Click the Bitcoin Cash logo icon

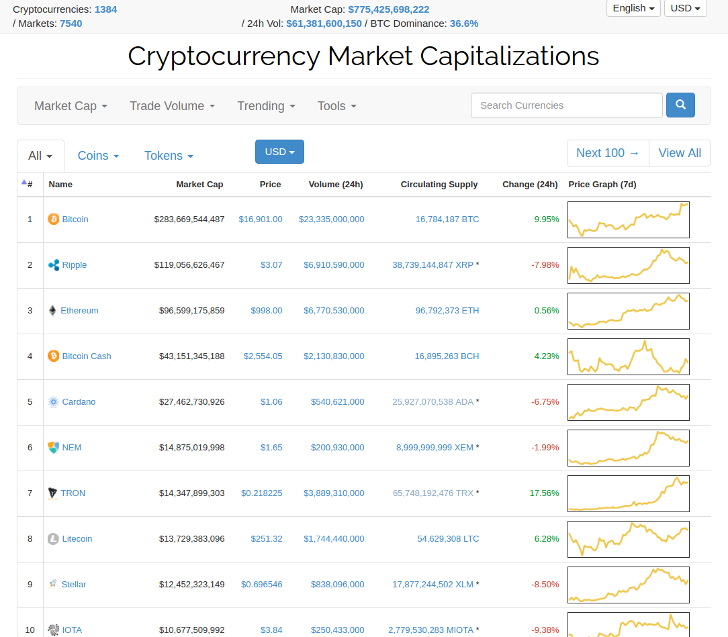tap(54, 356)
